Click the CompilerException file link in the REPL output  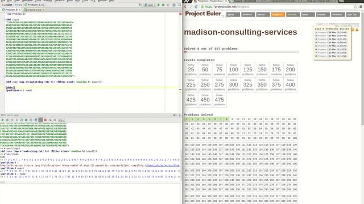pyautogui.click(x=162, y=165)
